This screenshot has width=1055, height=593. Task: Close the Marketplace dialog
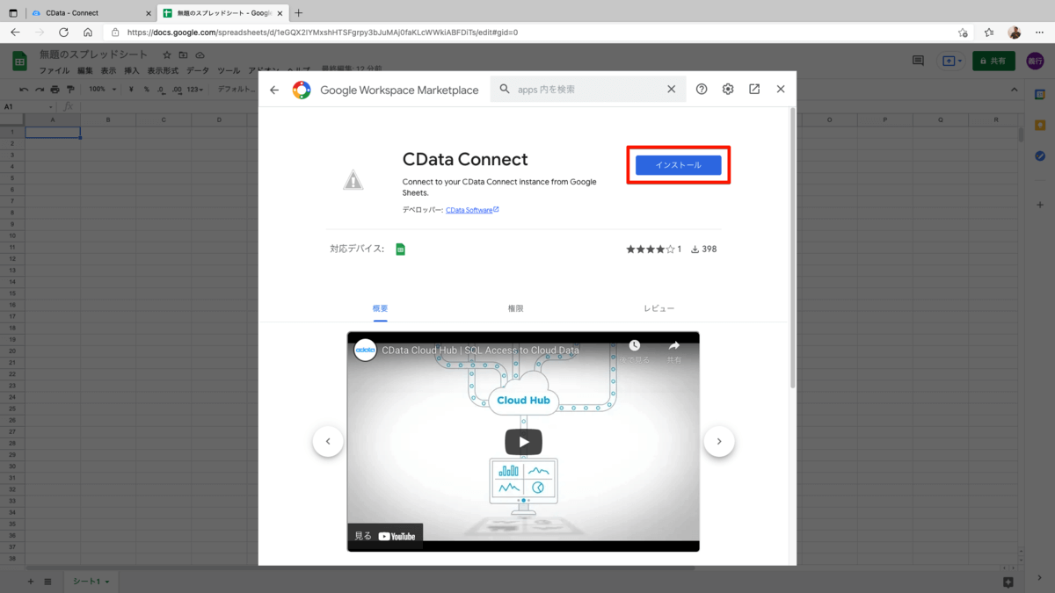tap(781, 89)
